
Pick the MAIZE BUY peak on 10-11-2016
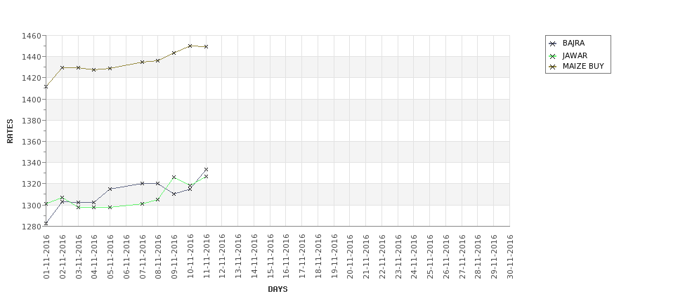pyautogui.click(x=190, y=46)
